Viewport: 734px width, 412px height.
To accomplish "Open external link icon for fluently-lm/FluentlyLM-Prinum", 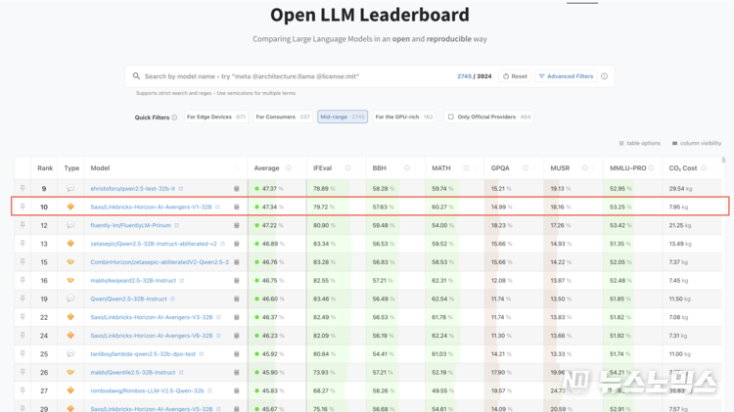I will (x=176, y=226).
